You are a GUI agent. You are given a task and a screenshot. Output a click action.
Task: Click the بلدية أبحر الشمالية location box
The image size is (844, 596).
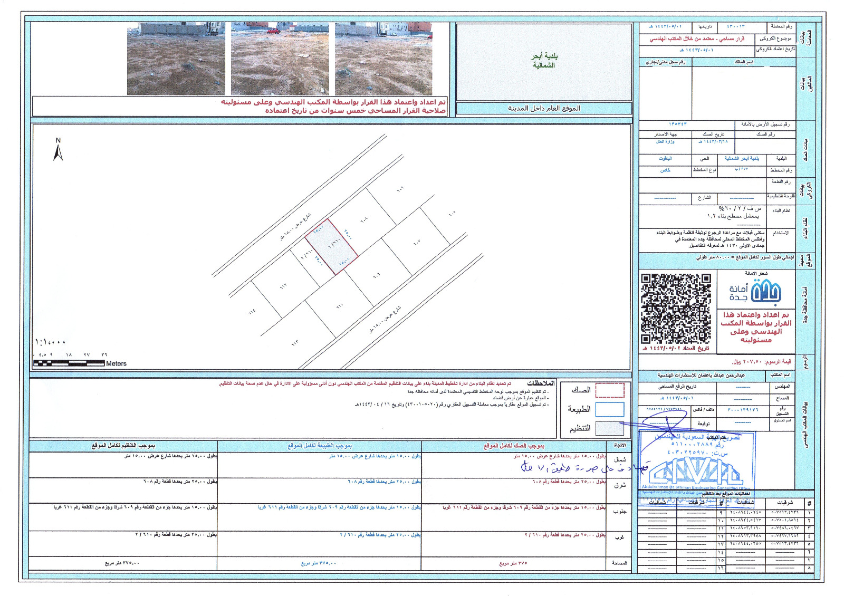click(x=544, y=61)
